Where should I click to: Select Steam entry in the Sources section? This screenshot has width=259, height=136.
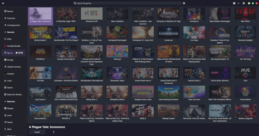pyautogui.click(x=14, y=88)
